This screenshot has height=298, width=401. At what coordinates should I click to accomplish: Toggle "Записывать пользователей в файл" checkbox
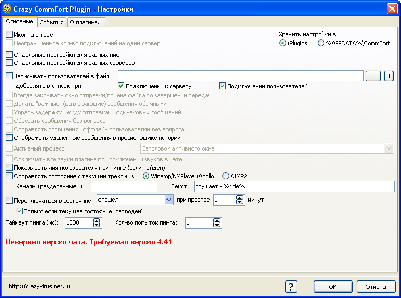(x=9, y=76)
